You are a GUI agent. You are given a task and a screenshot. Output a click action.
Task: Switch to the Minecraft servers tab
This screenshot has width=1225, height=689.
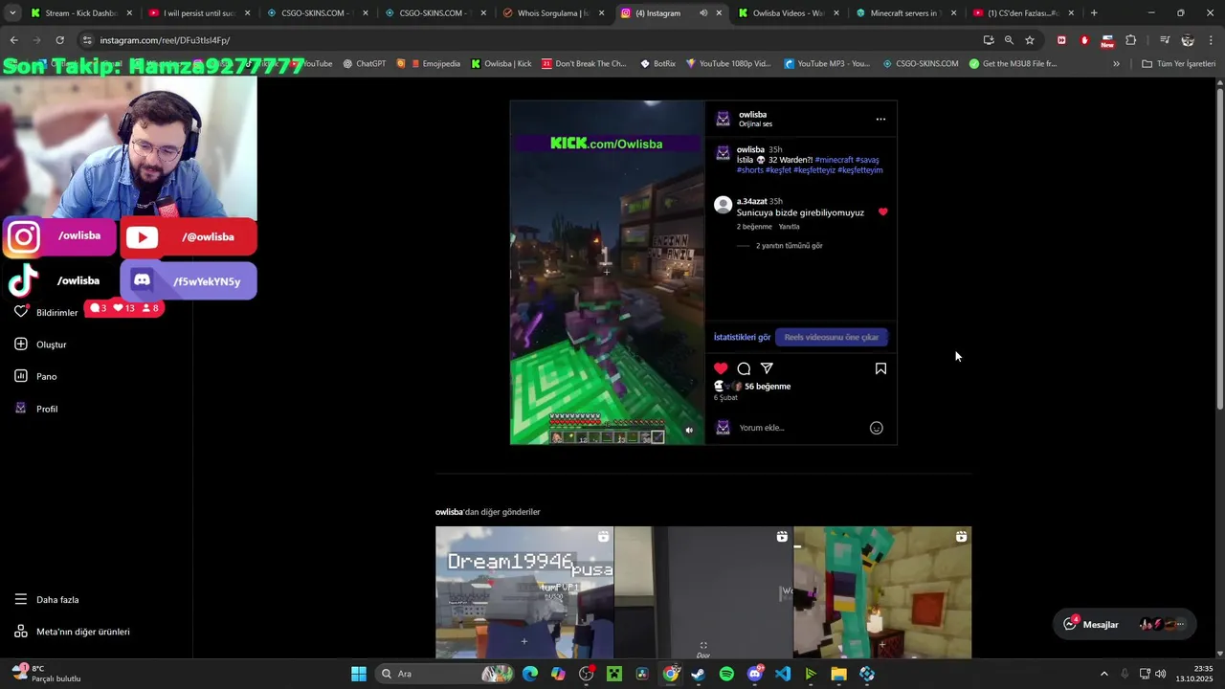click(907, 13)
